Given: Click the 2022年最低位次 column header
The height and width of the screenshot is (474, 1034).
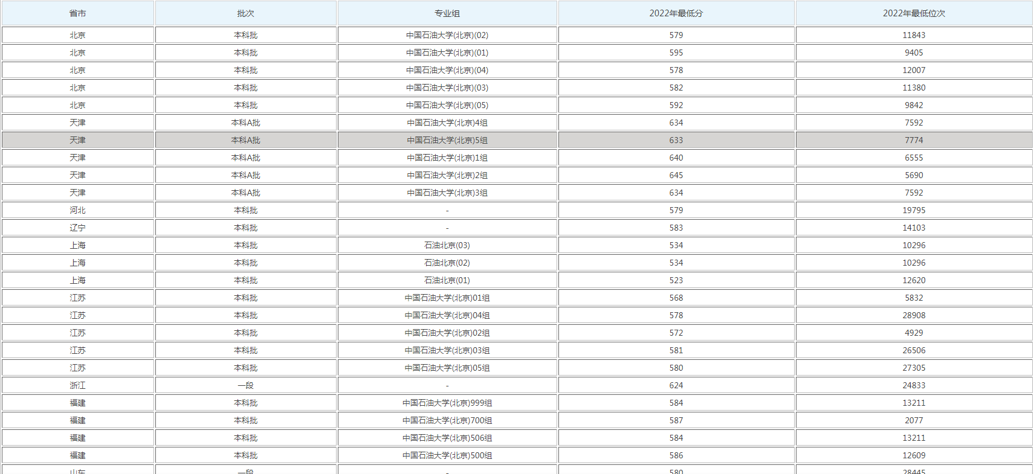Looking at the screenshot, I should (x=914, y=13).
